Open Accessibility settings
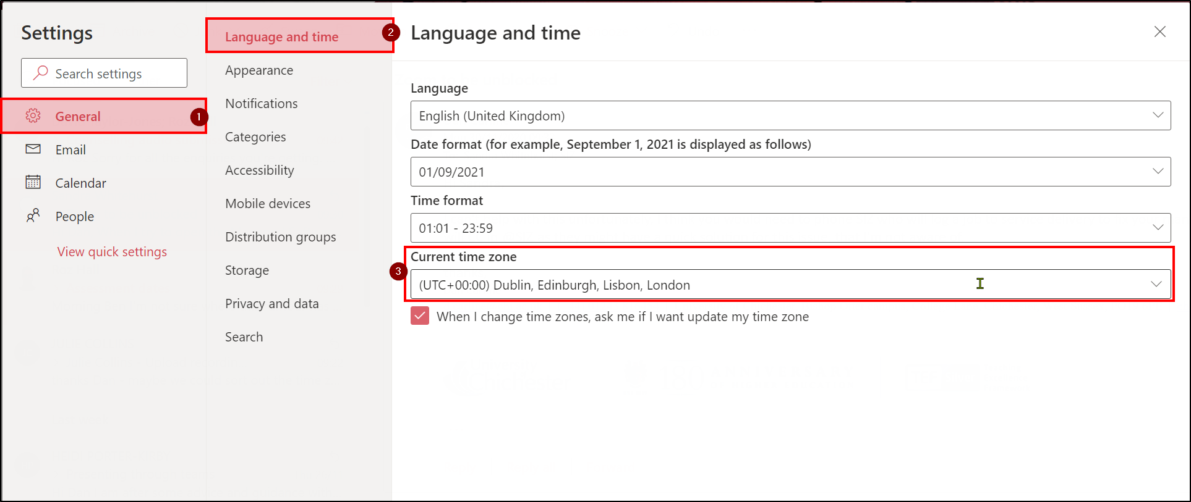Image resolution: width=1191 pixels, height=502 pixels. pyautogui.click(x=260, y=170)
